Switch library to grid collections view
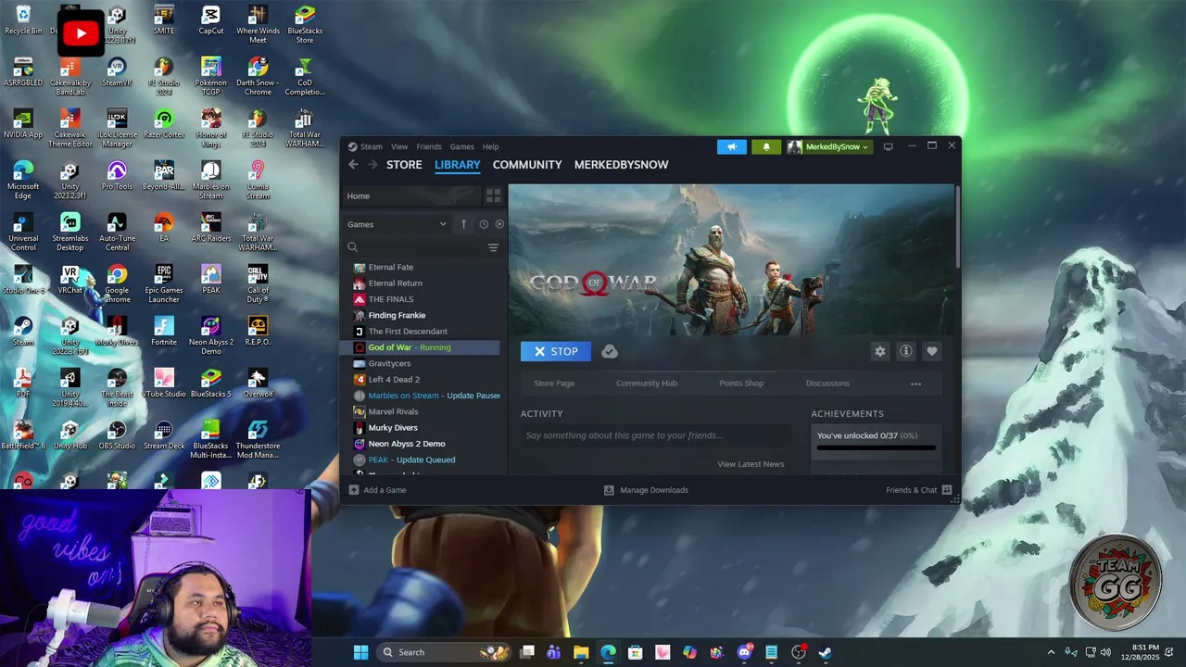Screen dimensions: 1186x667 pyautogui.click(x=493, y=195)
